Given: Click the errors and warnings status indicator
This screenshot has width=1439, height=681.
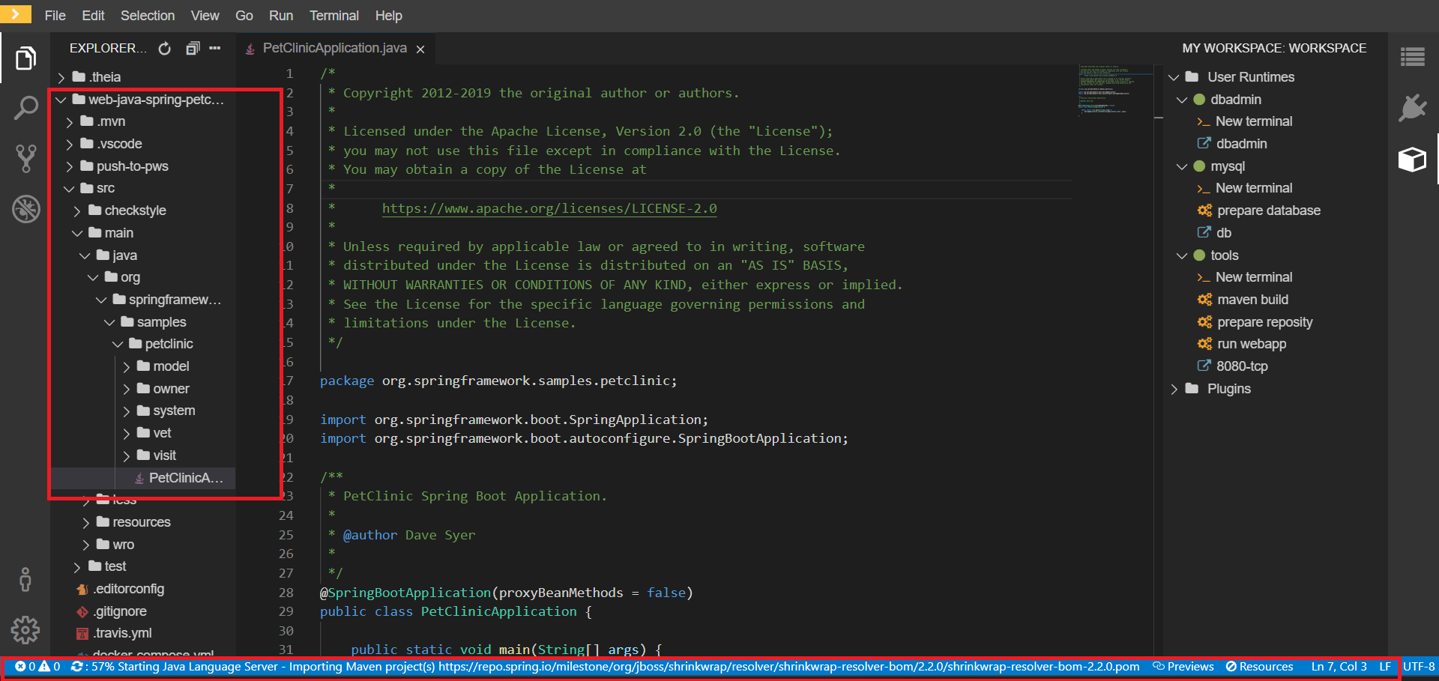Looking at the screenshot, I should (x=37, y=667).
